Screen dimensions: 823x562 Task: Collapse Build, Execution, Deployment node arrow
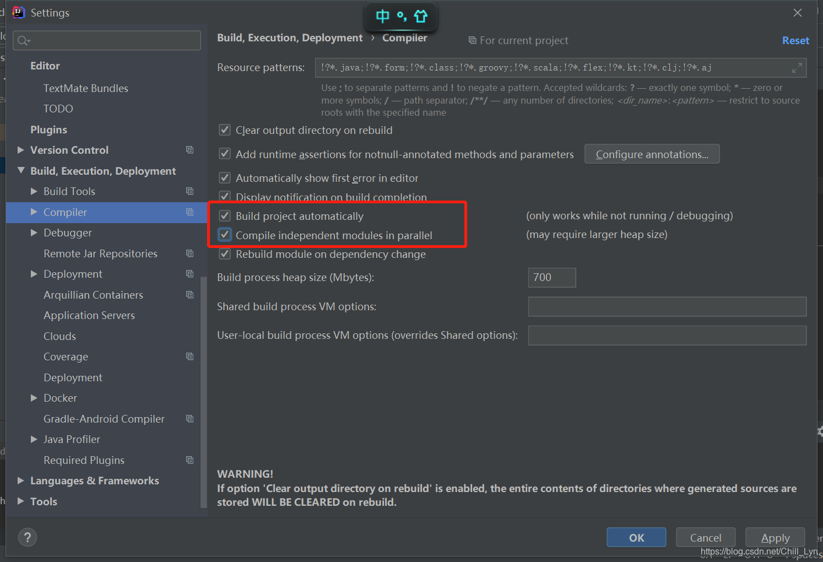[x=21, y=171]
